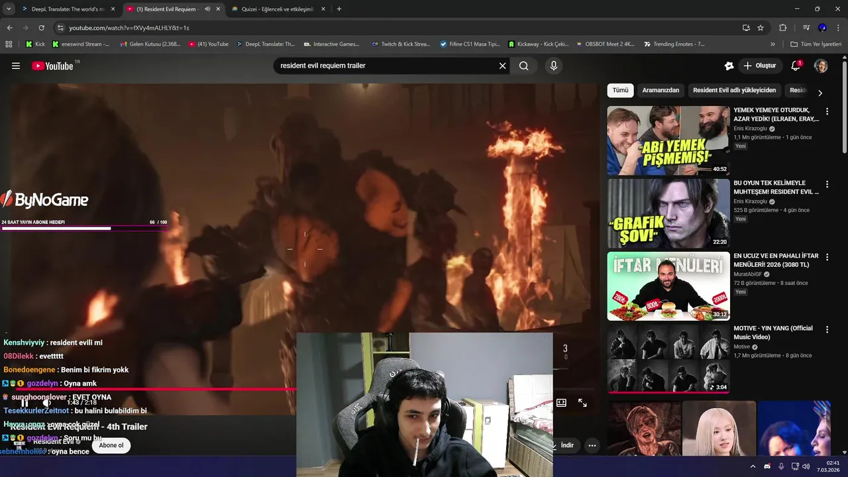Screen dimensions: 848x477
Task: Click the icon left of Oluştur
Action: (x=729, y=66)
